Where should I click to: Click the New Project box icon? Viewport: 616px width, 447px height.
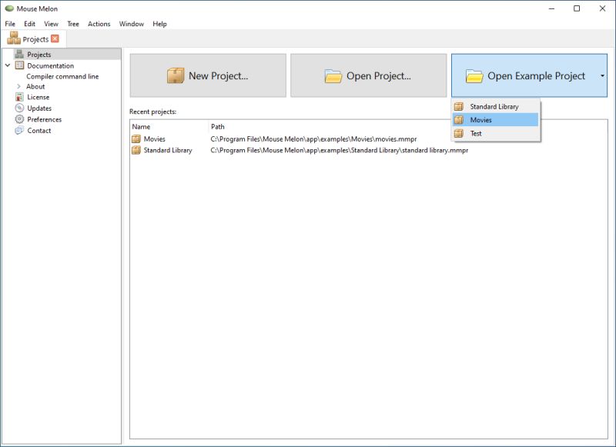(176, 75)
